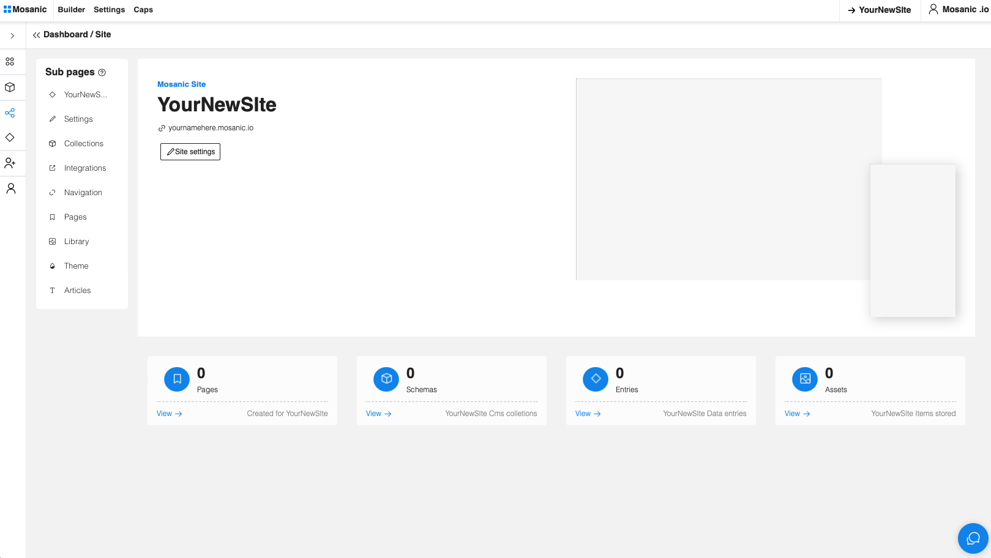Click the blue Assets image icon
Screen dimensions: 991x558
805,379
